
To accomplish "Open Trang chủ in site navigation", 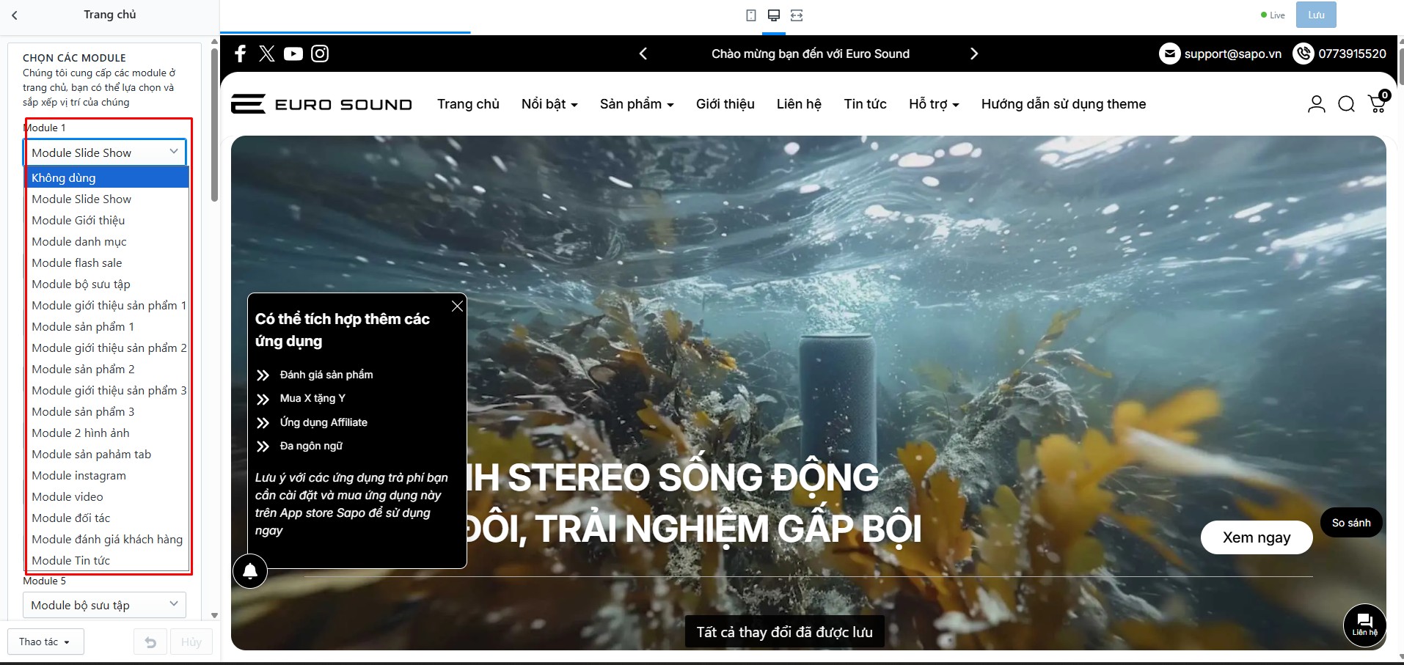I will tap(468, 104).
